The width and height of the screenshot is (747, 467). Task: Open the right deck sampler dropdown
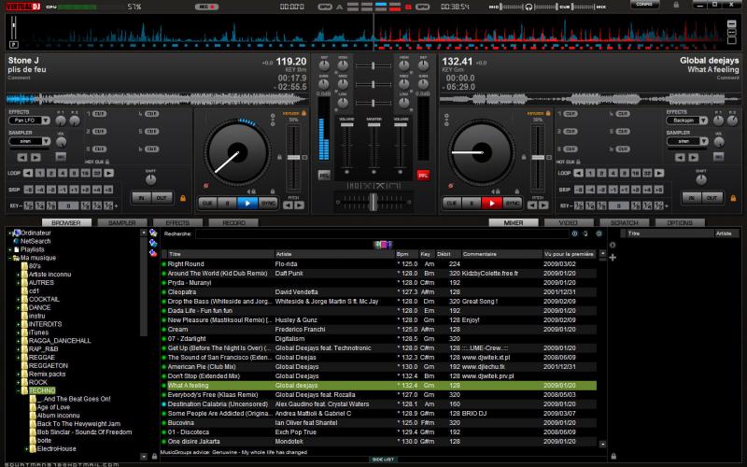pos(687,141)
